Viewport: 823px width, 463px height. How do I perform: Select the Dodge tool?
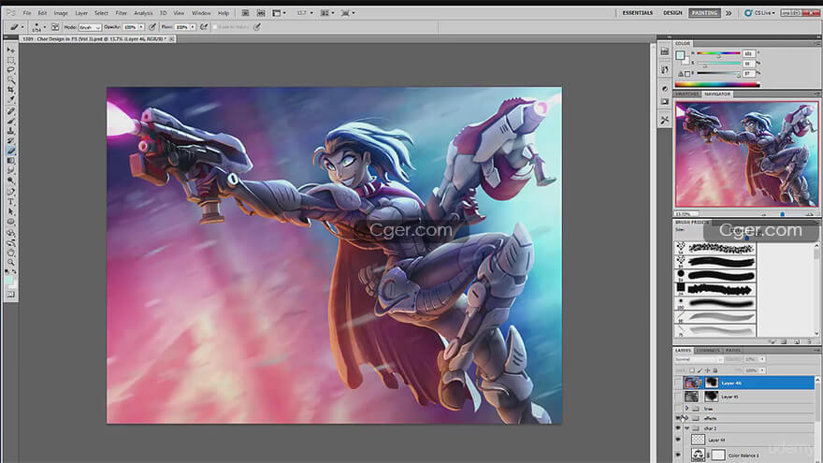click(10, 181)
